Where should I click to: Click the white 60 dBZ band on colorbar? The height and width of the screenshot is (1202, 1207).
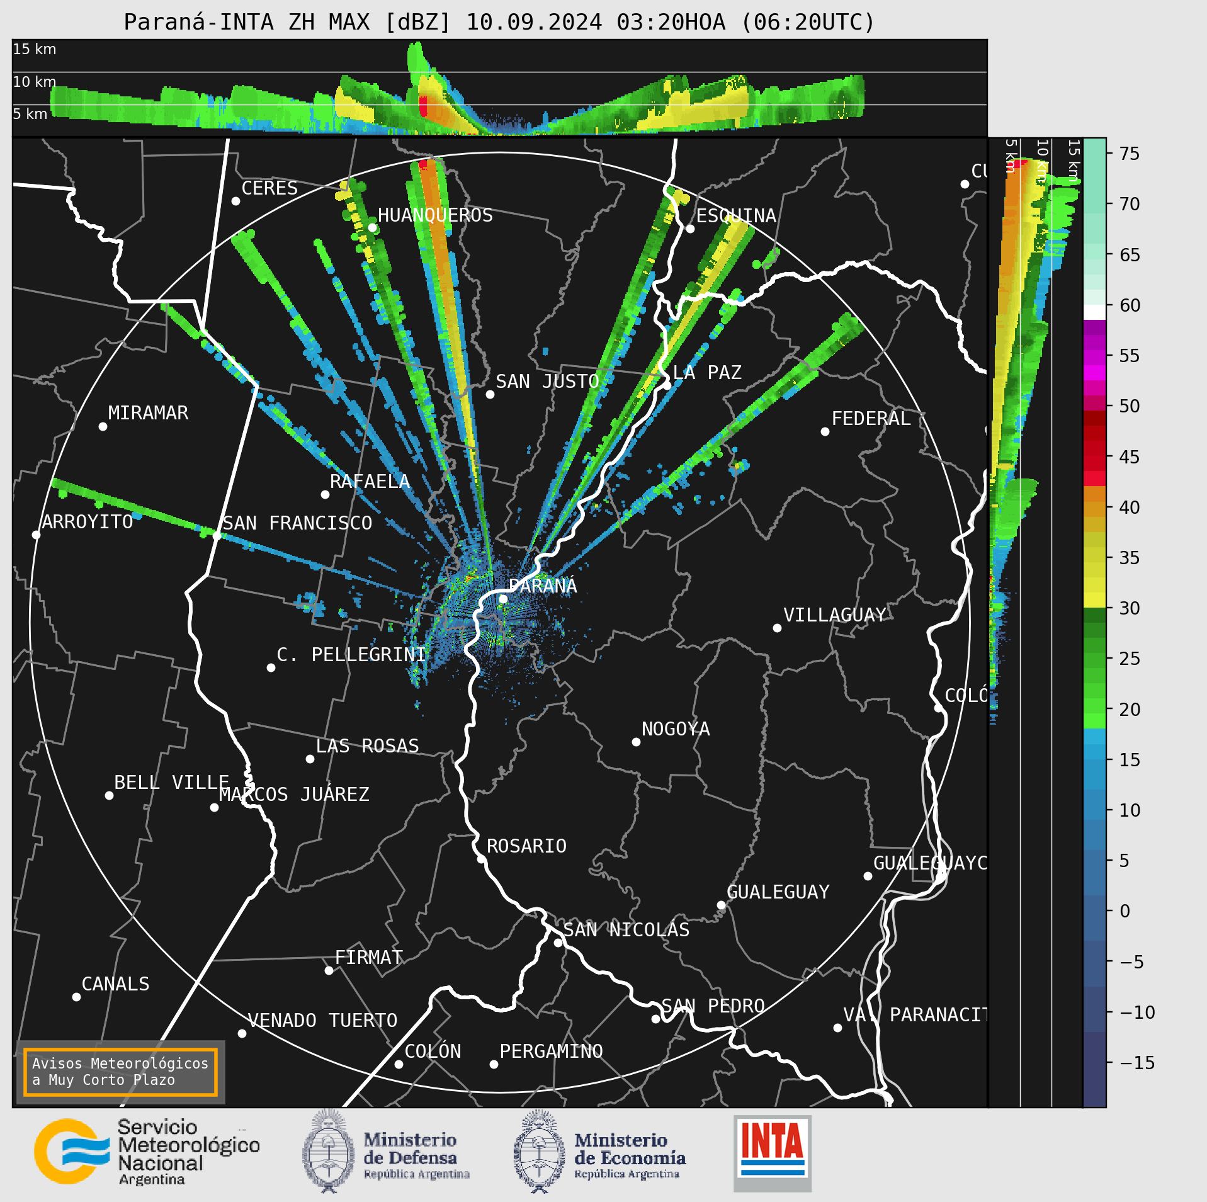click(1094, 312)
